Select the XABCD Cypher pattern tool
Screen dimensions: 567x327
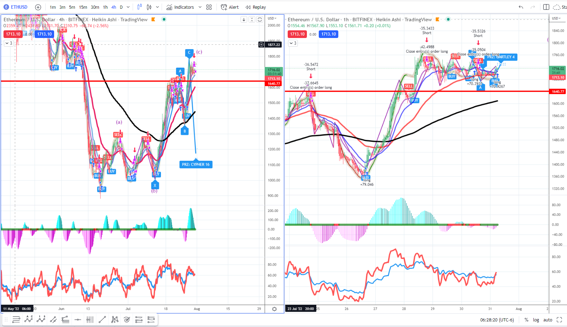(x=115, y=319)
